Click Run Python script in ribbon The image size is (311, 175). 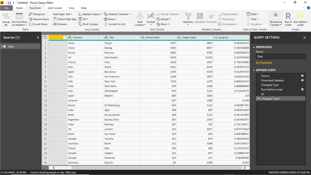[x=300, y=19]
